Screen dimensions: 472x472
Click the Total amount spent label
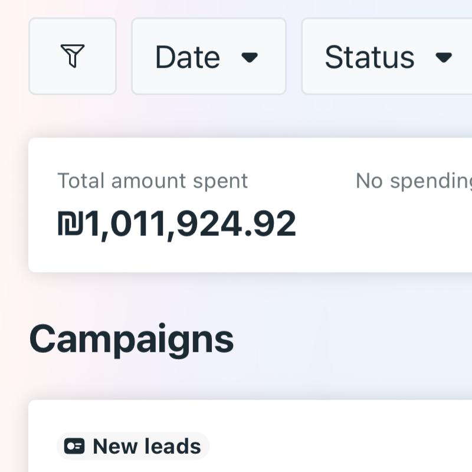[x=152, y=181]
